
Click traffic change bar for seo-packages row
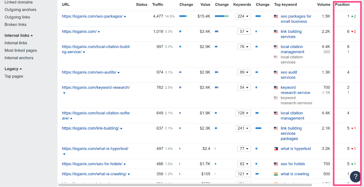point(183,16)
